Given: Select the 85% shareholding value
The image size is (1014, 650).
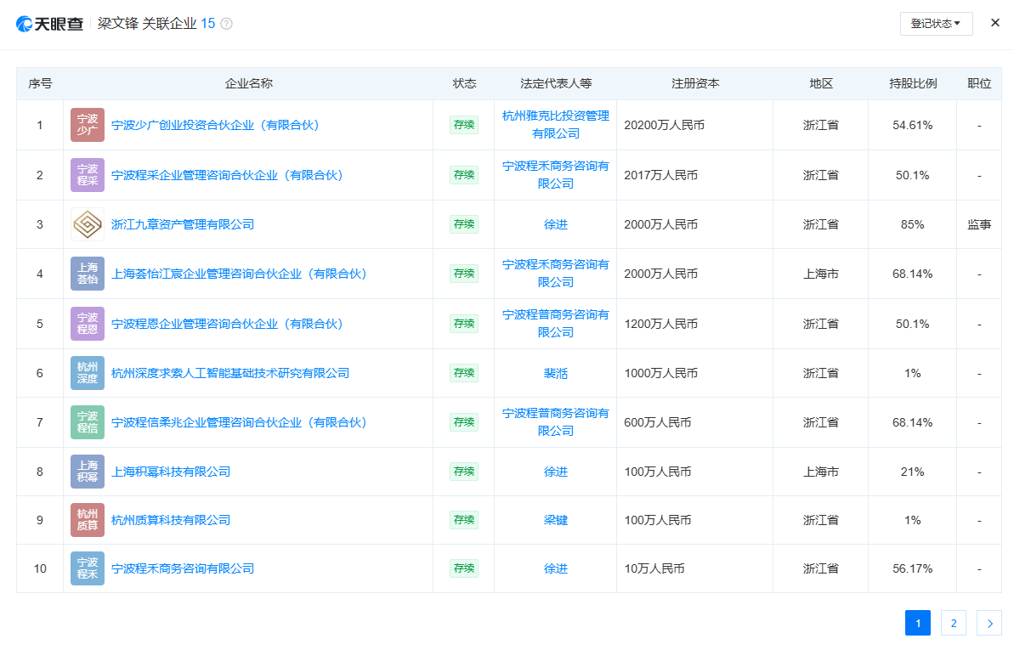Looking at the screenshot, I should coord(913,224).
